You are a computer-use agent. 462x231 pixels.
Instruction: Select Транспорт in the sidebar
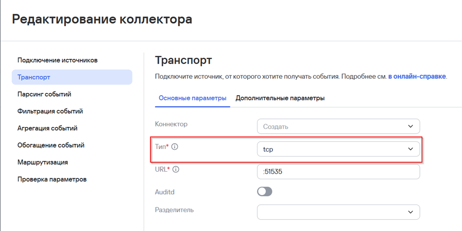point(34,77)
